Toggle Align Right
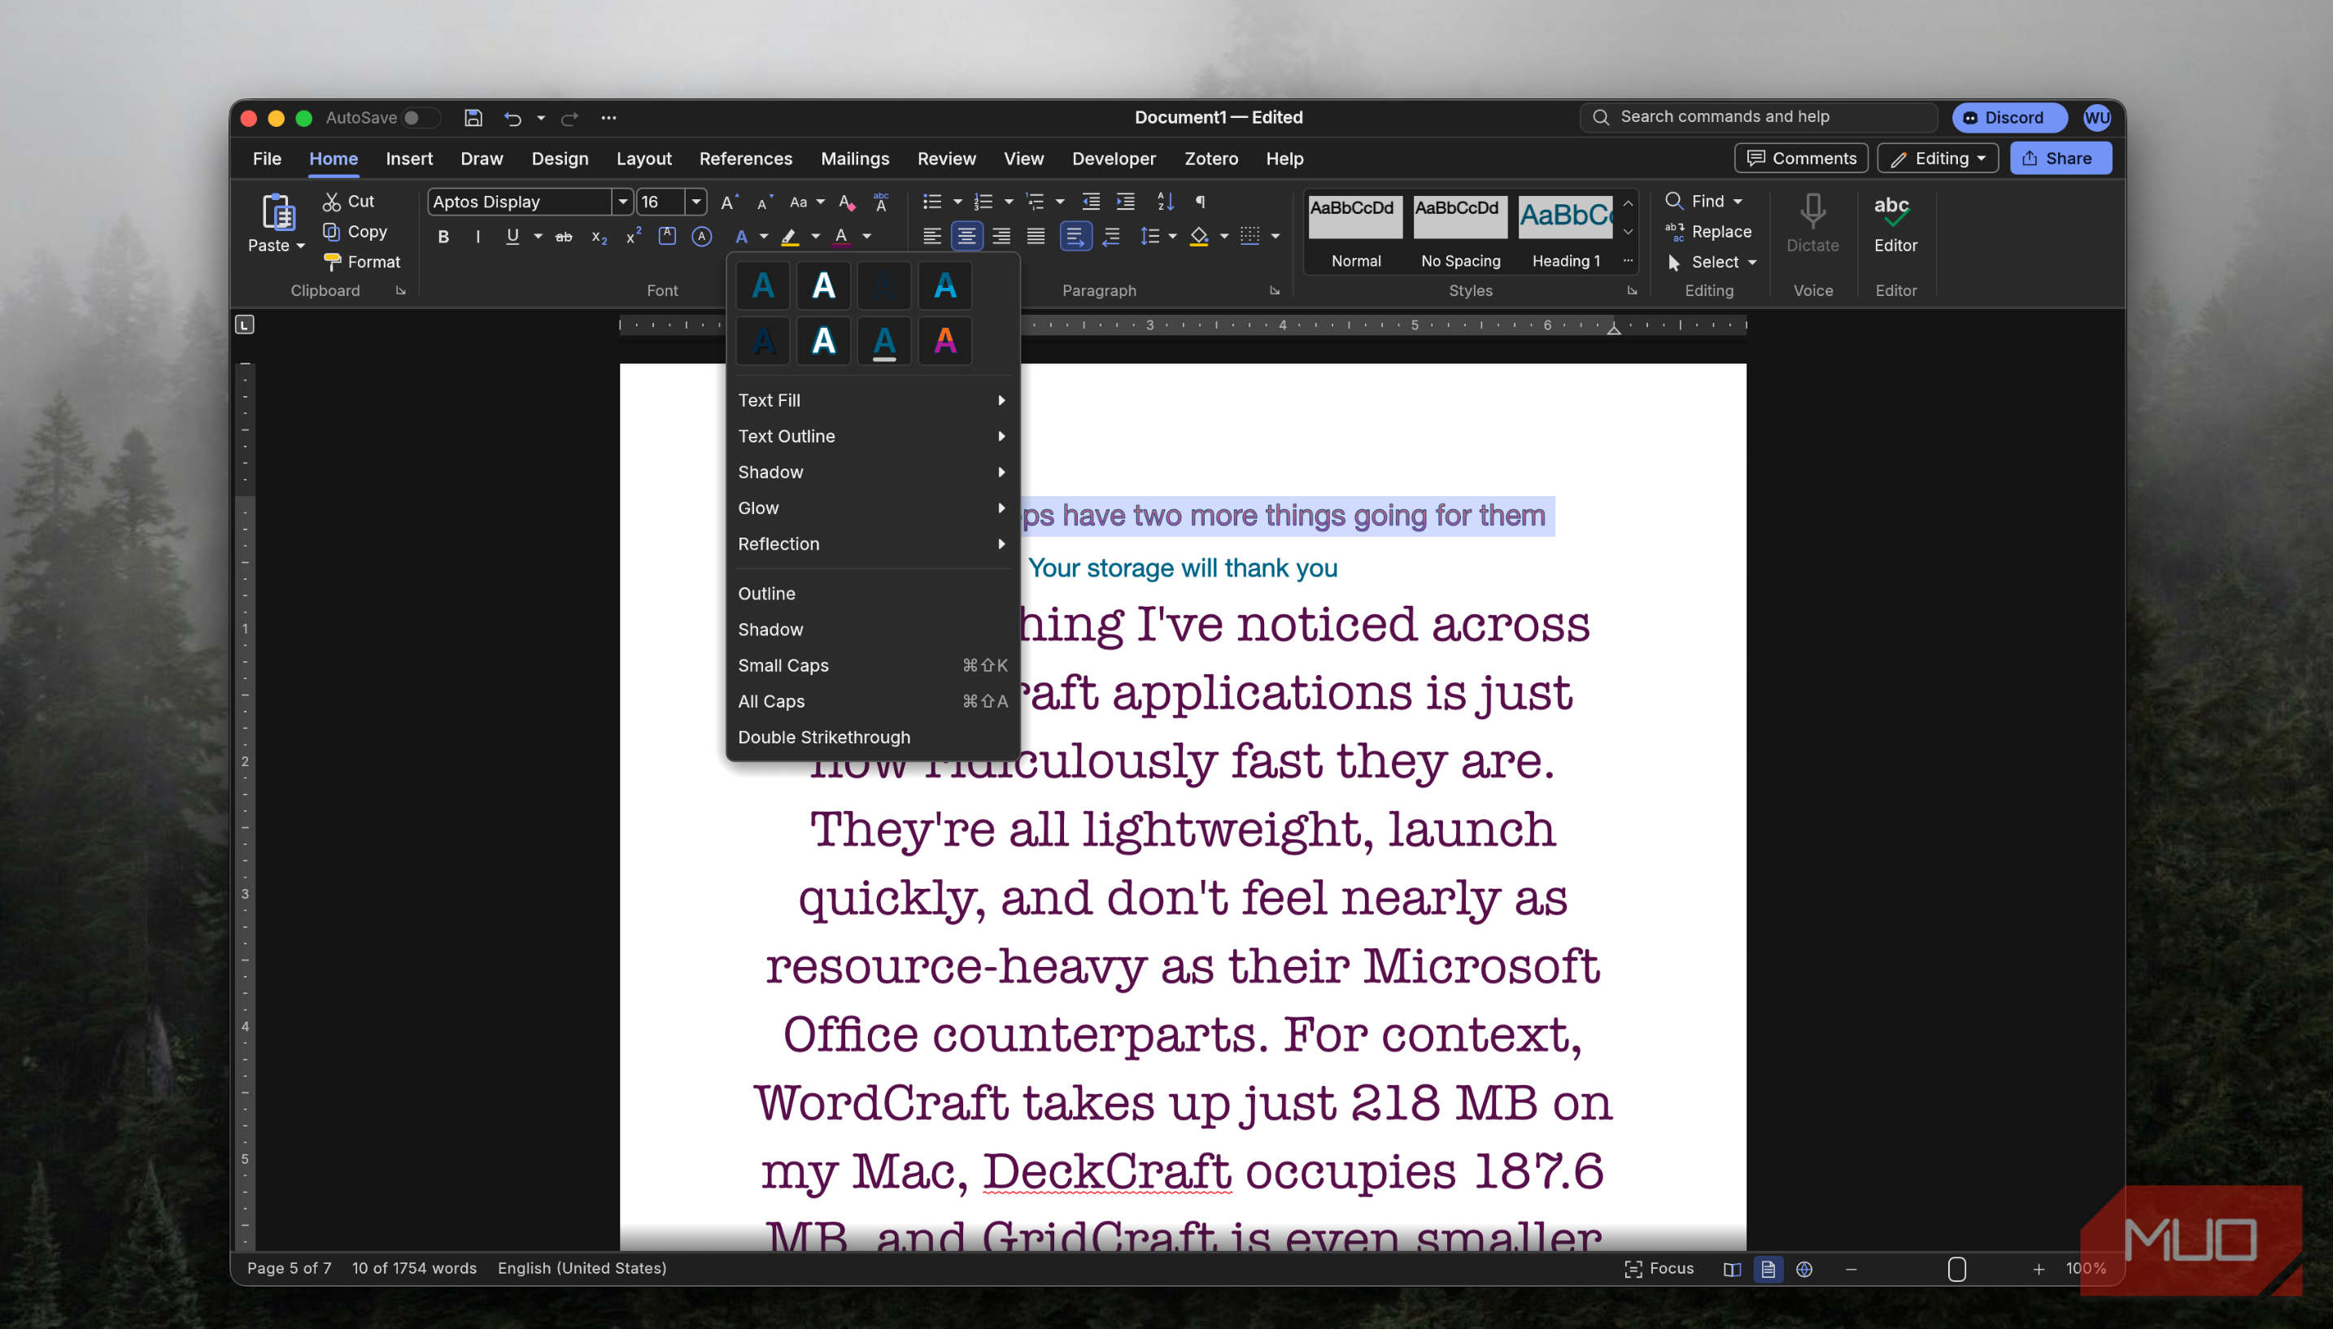The image size is (2333, 1329). [1001, 237]
